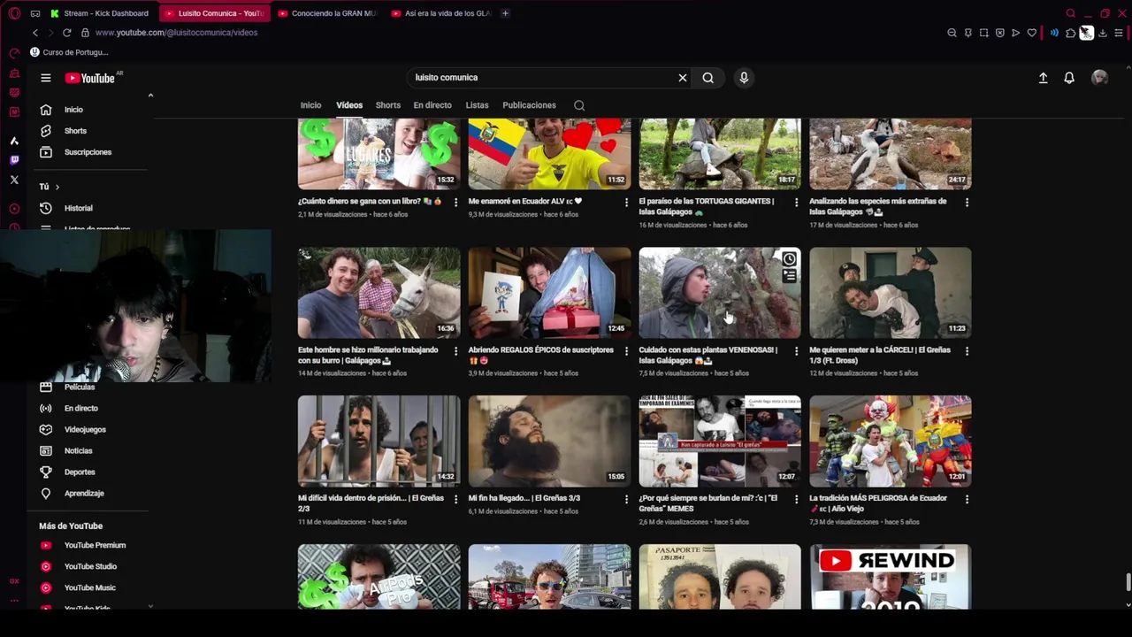Open the Publicaciones channel tab
The image size is (1132, 637).
529,105
